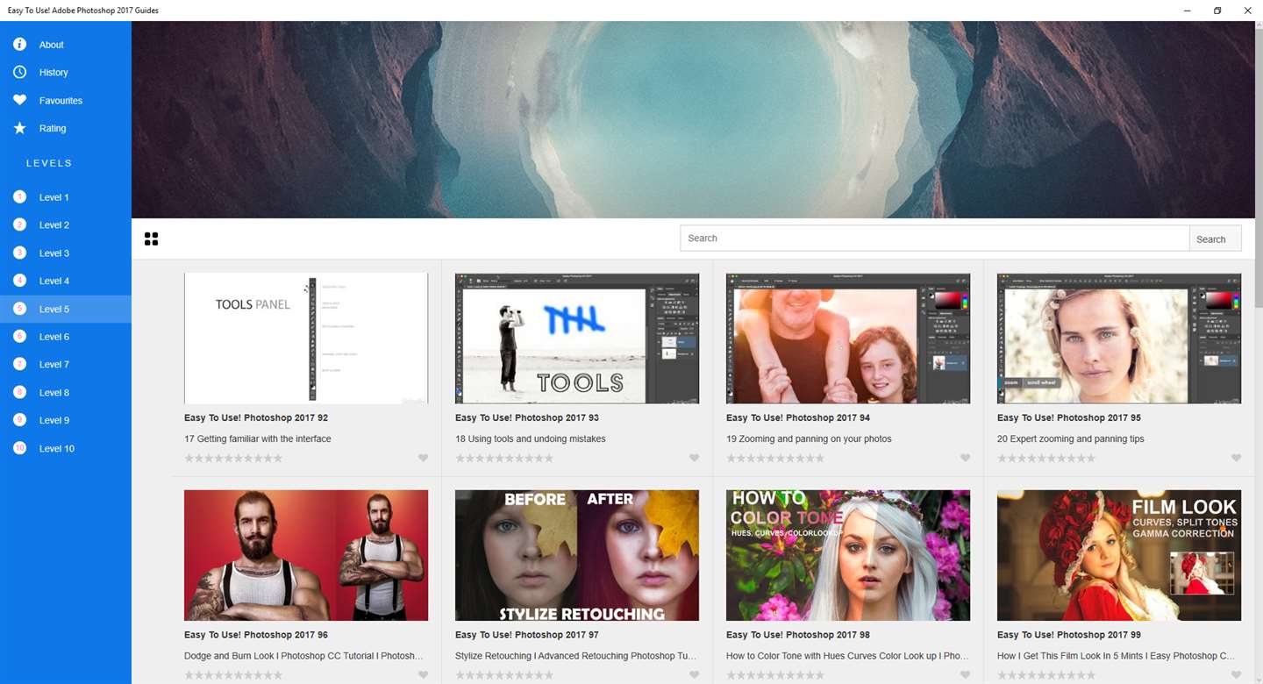Favourite Photoshop 2017 92 with heart icon
Viewport: 1263px width, 684px height.
point(423,458)
